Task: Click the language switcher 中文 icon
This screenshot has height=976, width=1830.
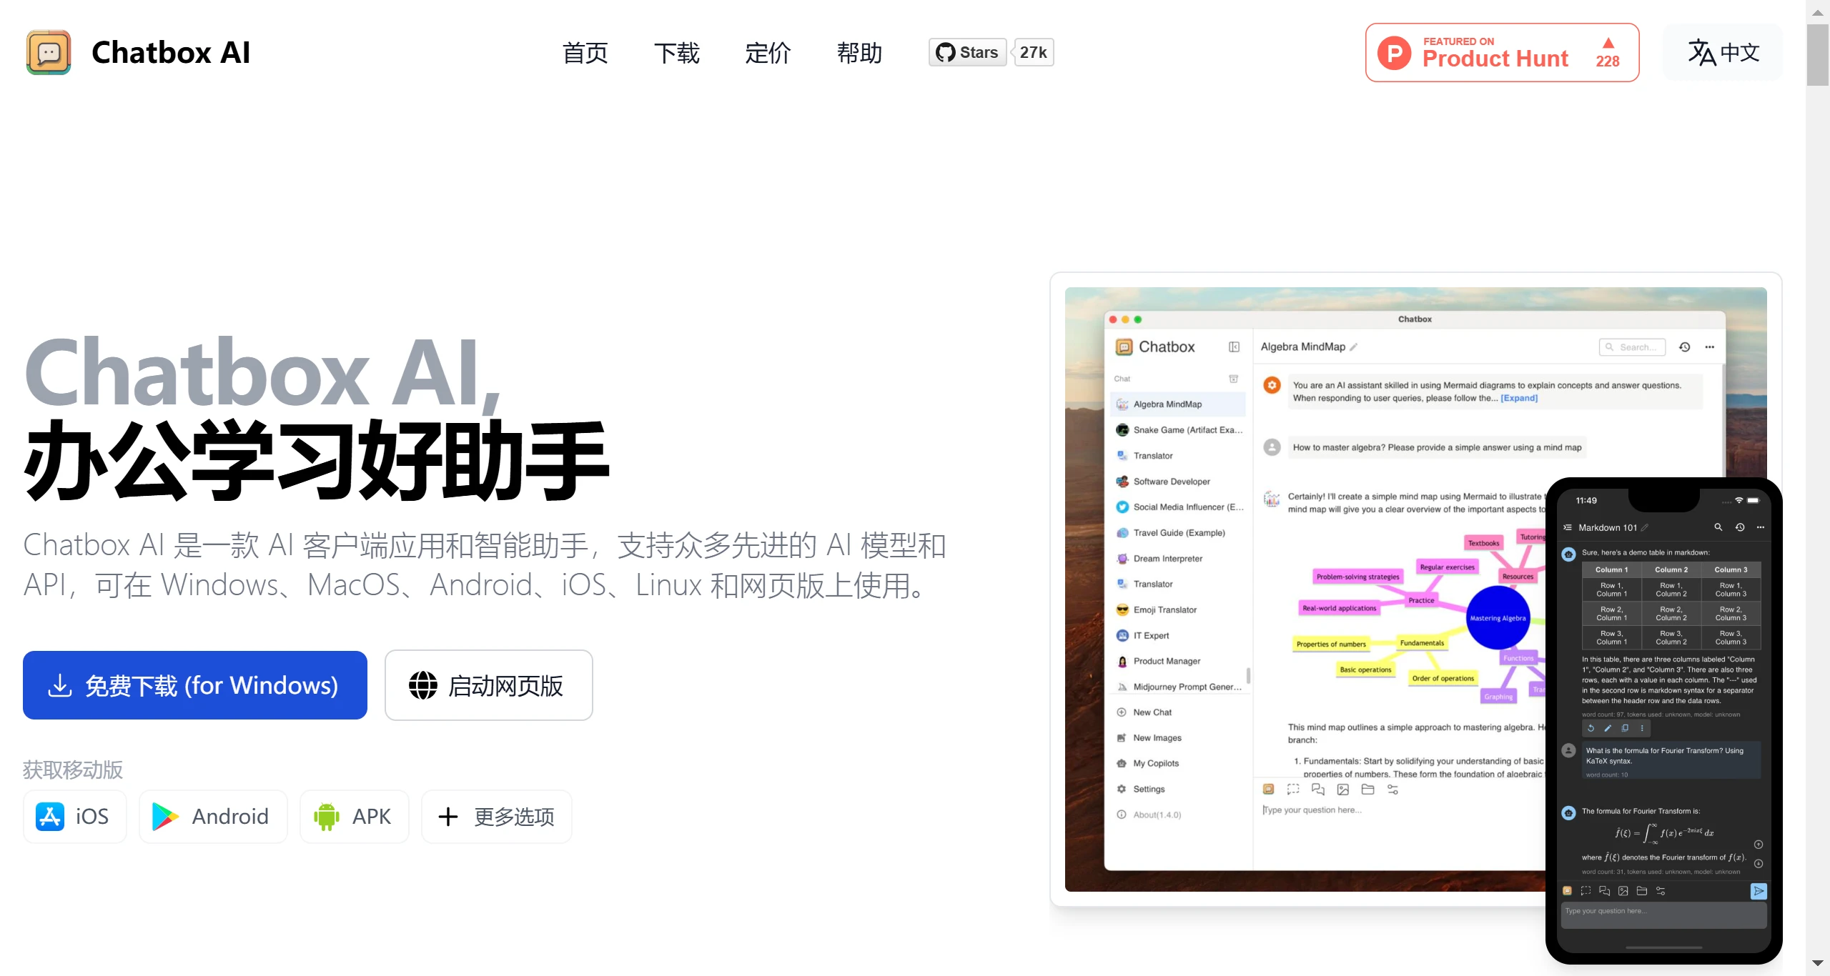Action: [x=1723, y=52]
